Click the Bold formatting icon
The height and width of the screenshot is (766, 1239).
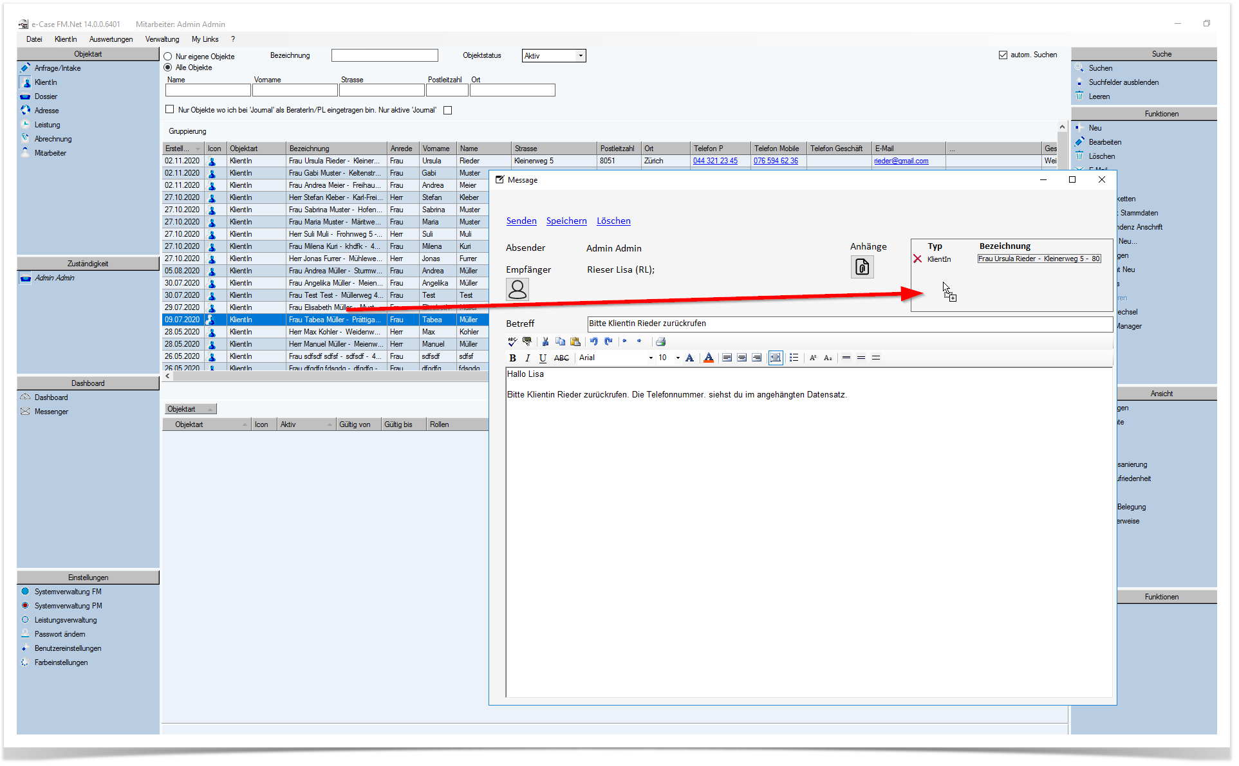point(512,358)
